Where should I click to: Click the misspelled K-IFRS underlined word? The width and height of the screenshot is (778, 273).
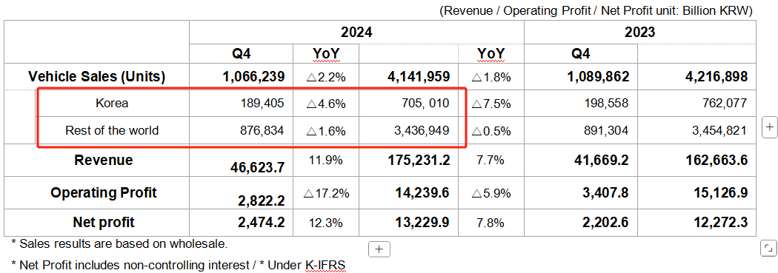pos(325,265)
